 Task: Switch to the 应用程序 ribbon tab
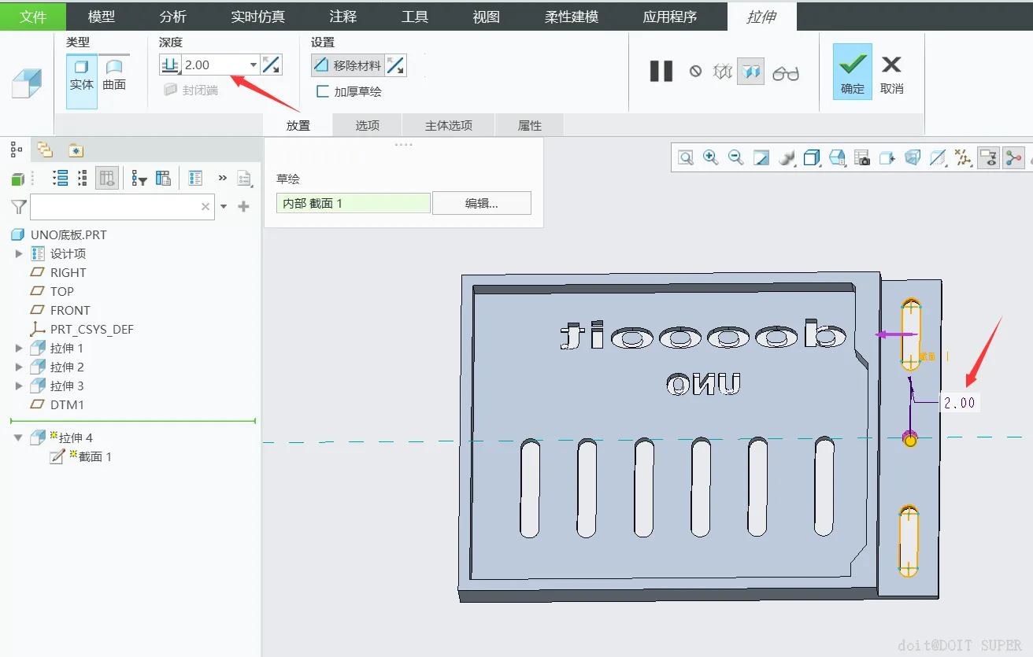[x=670, y=17]
